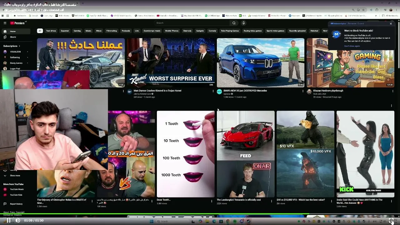Open "BMW's NEW X5 just DESTROYED Mercedes" title
400x225 pixels.
pyautogui.click(x=245, y=91)
